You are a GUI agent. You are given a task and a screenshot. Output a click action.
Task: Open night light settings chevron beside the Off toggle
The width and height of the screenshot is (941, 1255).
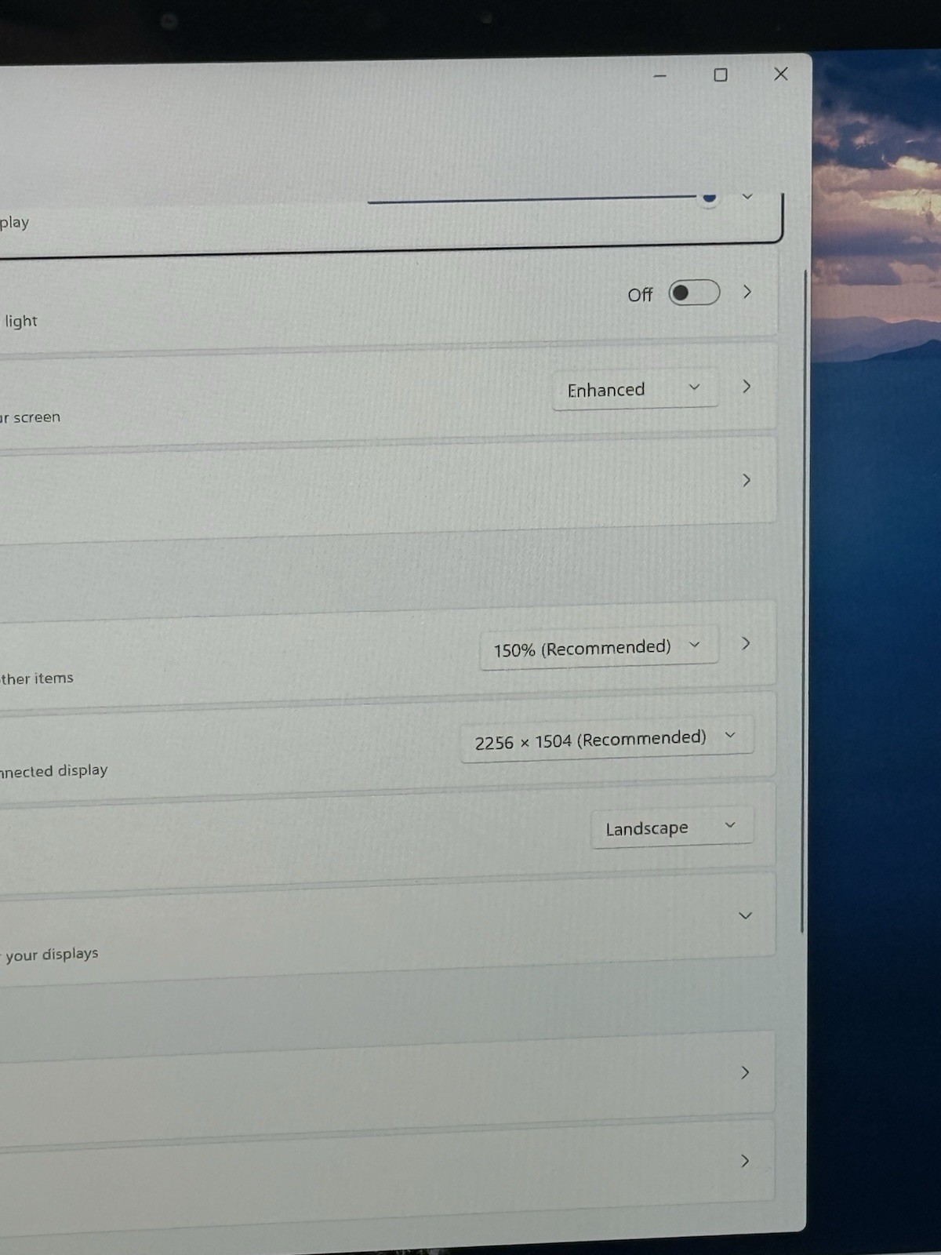tap(747, 292)
